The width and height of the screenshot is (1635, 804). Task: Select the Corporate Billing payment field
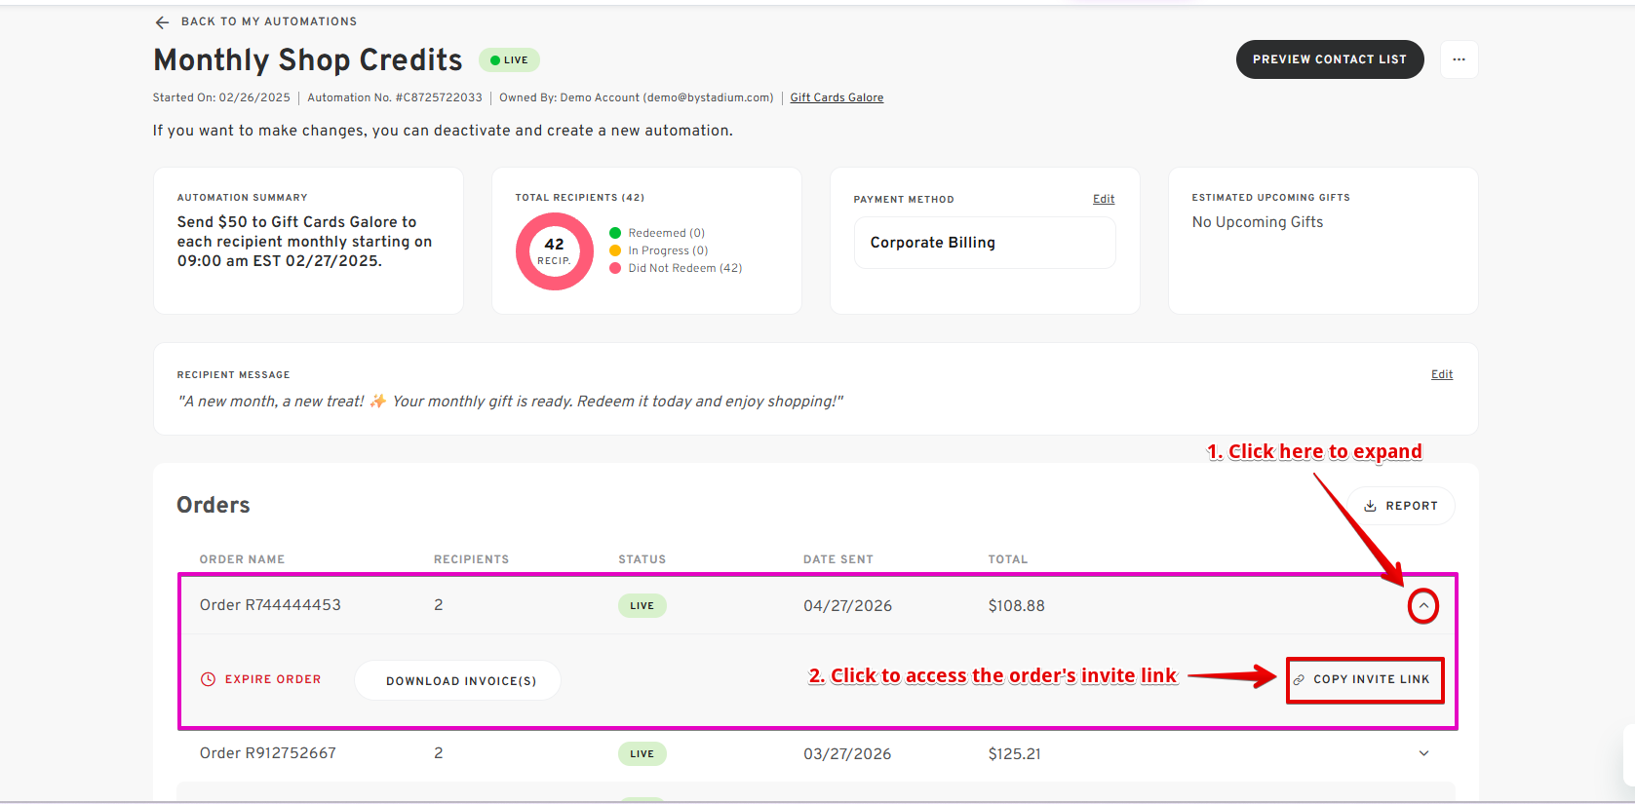(985, 243)
